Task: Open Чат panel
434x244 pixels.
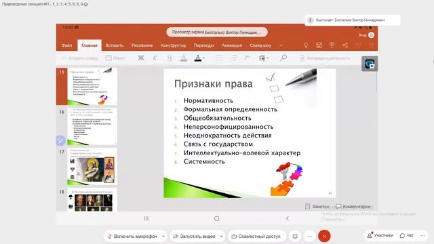Action: click(x=407, y=235)
